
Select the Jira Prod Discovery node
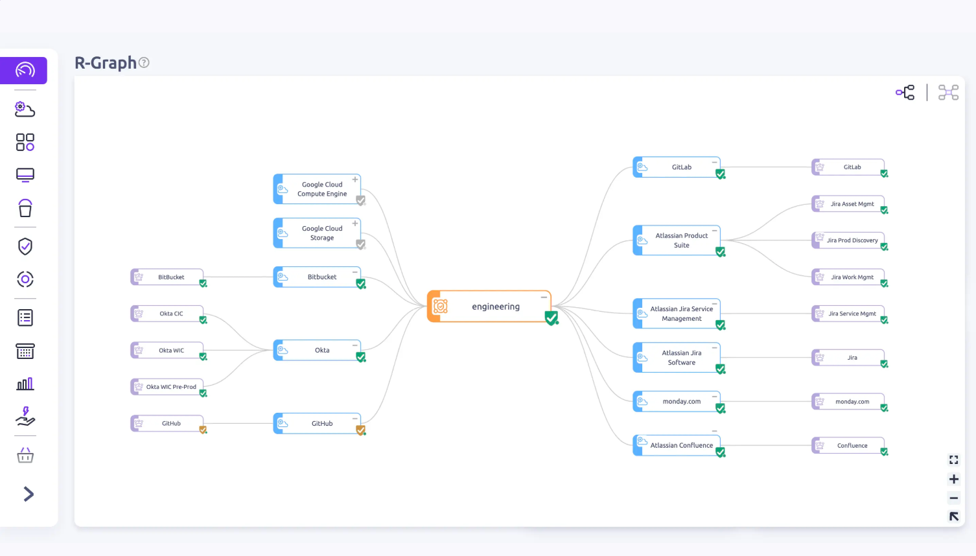click(x=848, y=240)
